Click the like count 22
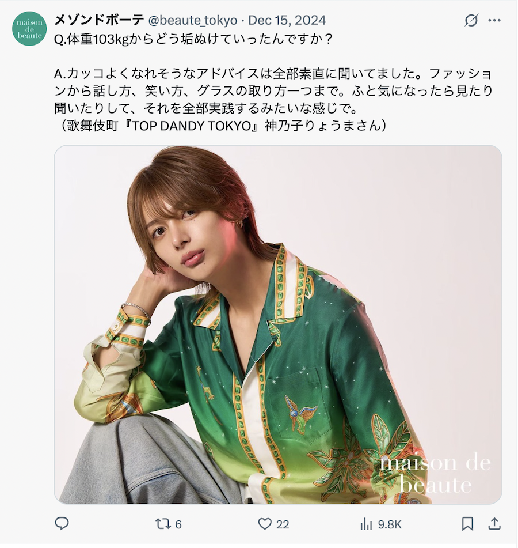The image size is (518, 548). pyautogui.click(x=283, y=524)
